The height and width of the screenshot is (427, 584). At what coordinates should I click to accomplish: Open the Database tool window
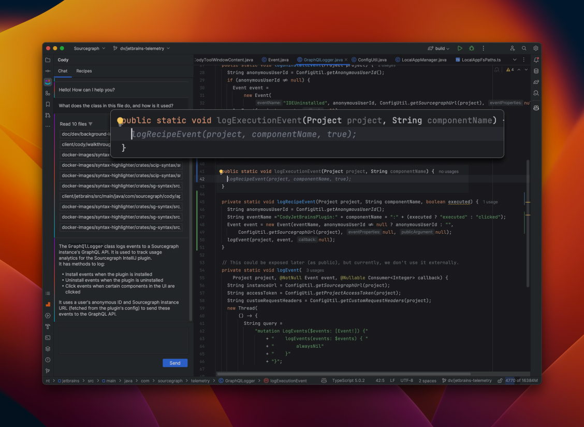(536, 71)
